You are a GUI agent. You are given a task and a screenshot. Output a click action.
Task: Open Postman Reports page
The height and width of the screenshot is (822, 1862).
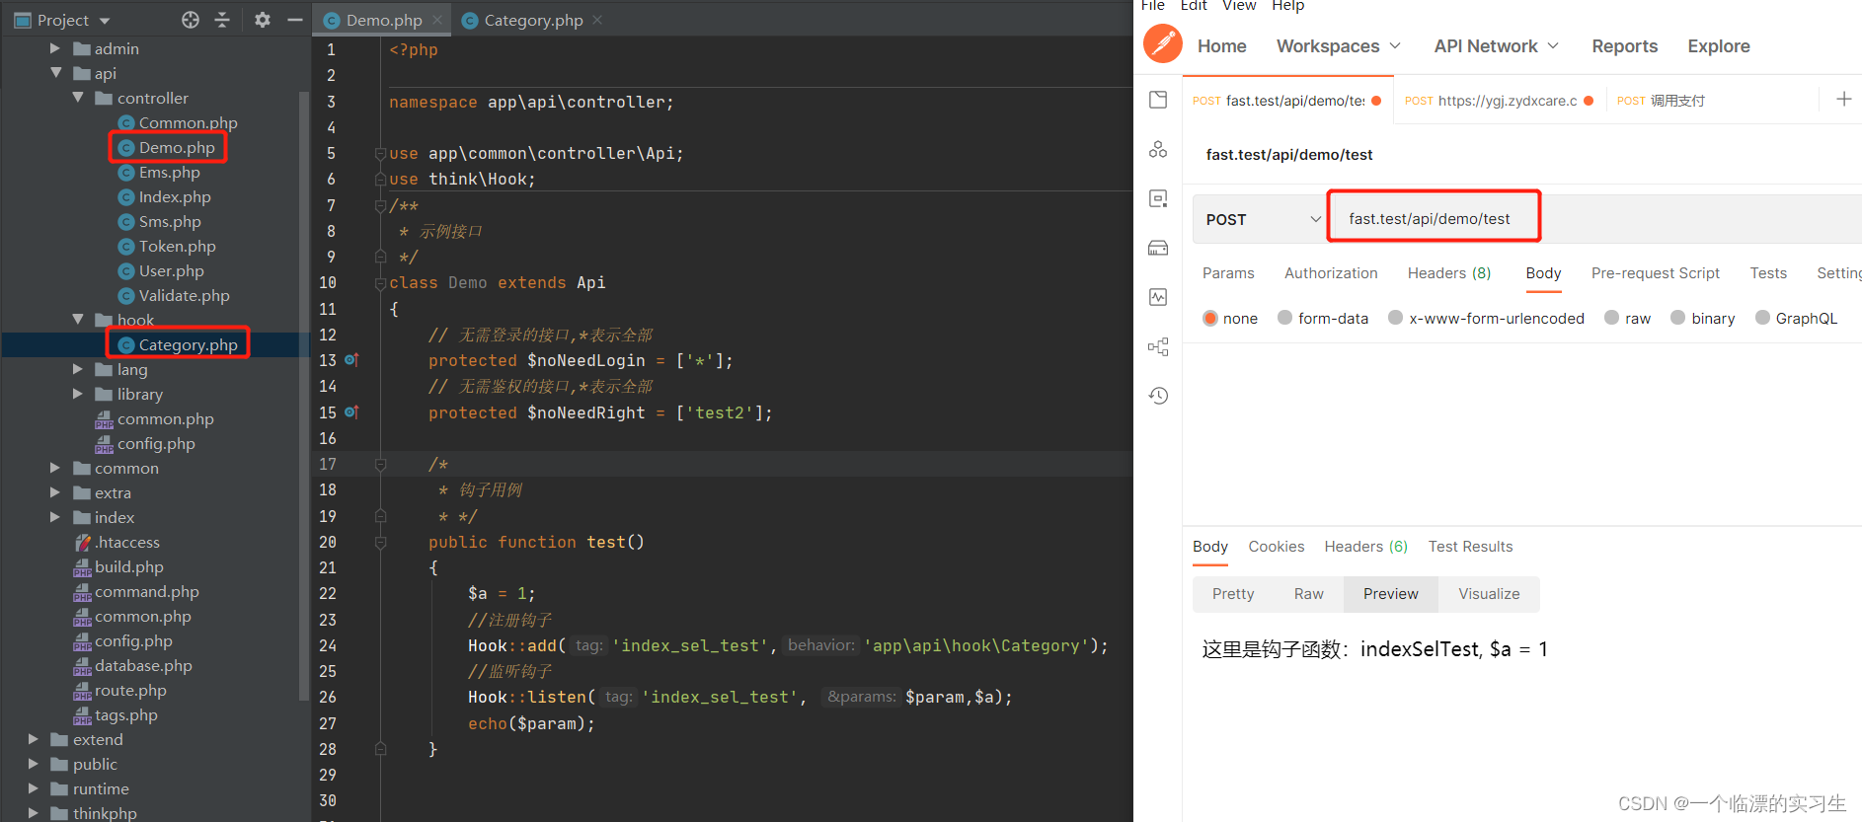(x=1625, y=45)
